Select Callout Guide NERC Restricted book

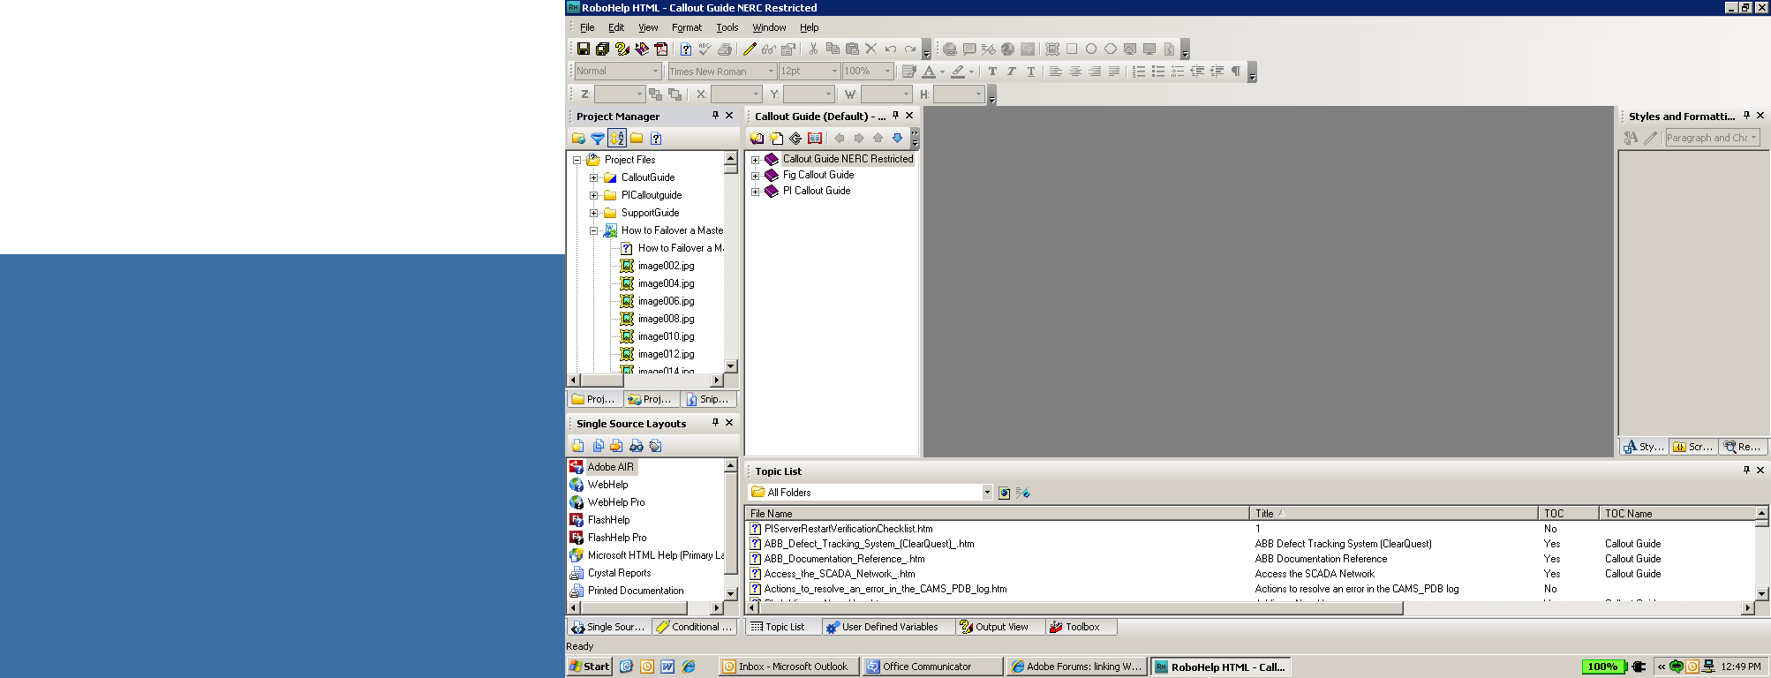(x=848, y=159)
